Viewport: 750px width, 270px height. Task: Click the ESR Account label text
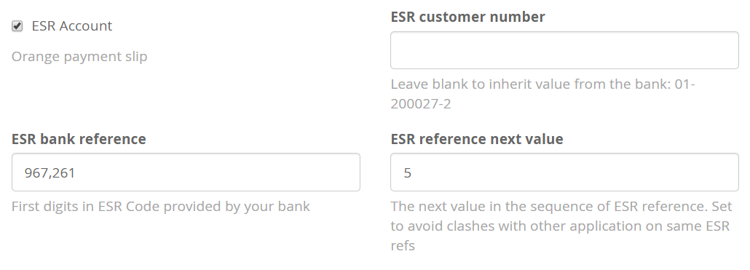coord(72,25)
